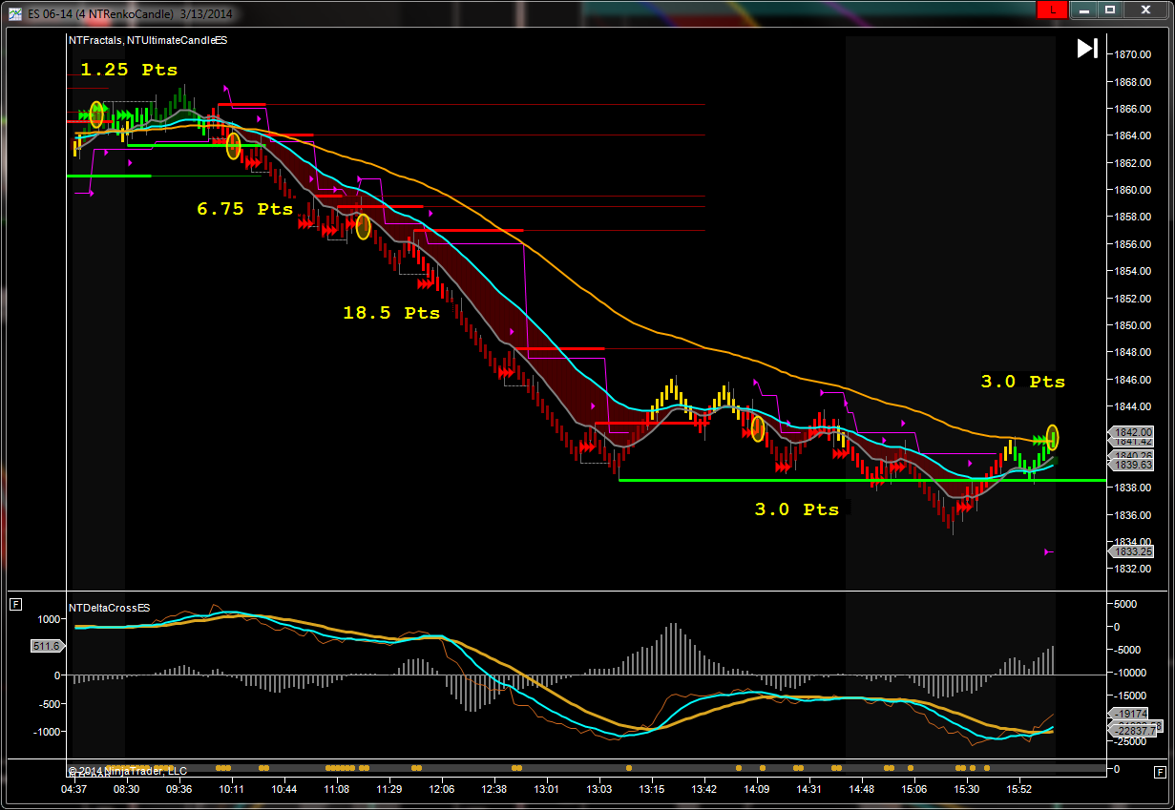
Task: Select the yellow ellipse beside 3.0 Pts label
Action: pyautogui.click(x=1052, y=437)
